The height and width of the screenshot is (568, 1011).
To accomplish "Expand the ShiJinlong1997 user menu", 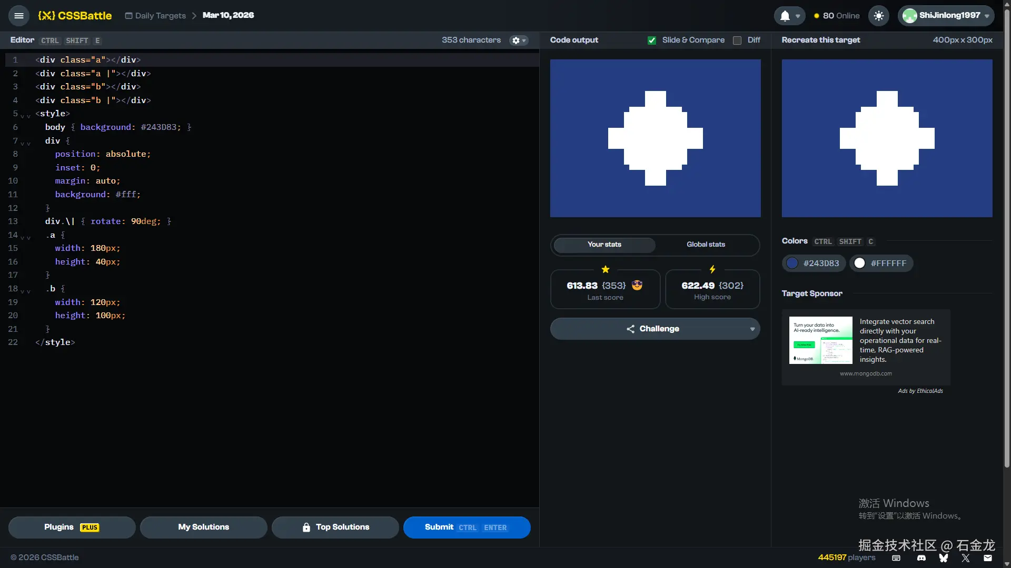I will pos(946,16).
